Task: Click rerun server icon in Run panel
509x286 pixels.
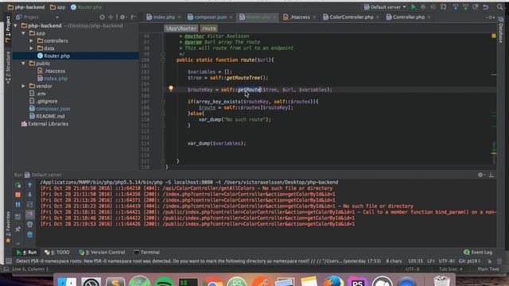Action: click(x=17, y=185)
